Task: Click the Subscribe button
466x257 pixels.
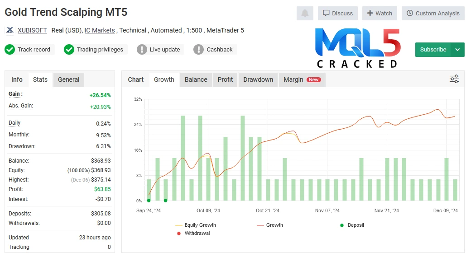Action: [x=433, y=50]
